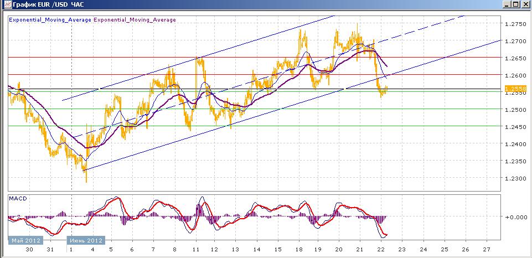Click the "Май 2012" month marker

26,240
